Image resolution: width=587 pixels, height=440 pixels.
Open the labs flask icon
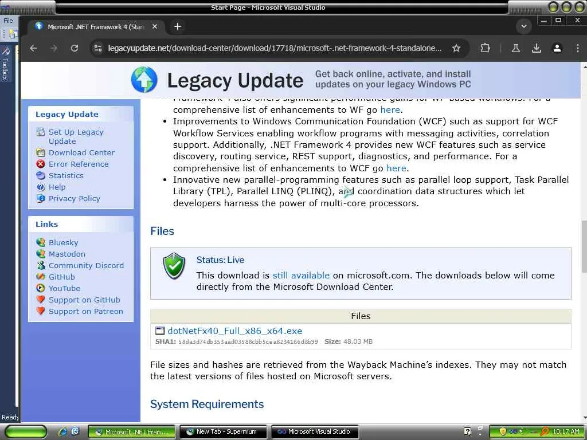pos(515,48)
